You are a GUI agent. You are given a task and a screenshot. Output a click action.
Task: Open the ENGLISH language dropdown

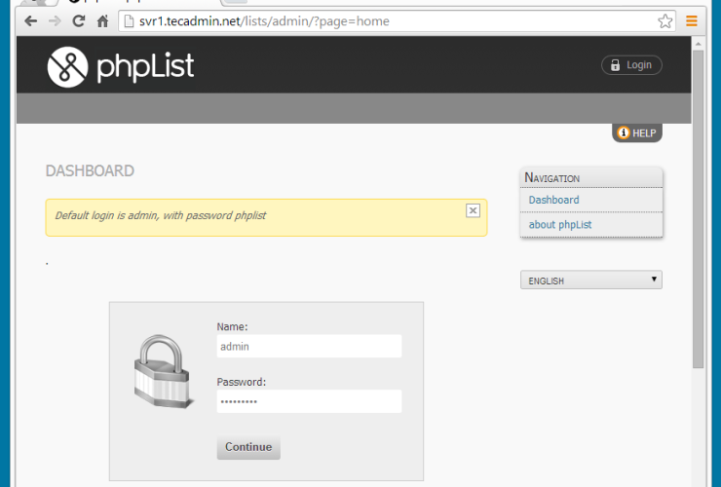coord(591,281)
